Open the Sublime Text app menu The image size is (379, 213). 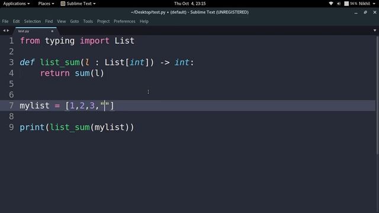[78, 4]
